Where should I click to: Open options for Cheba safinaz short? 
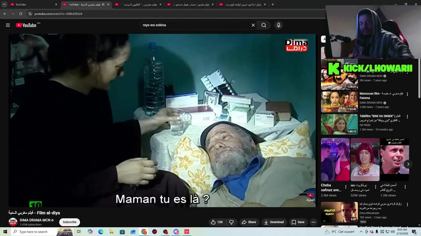346,187
